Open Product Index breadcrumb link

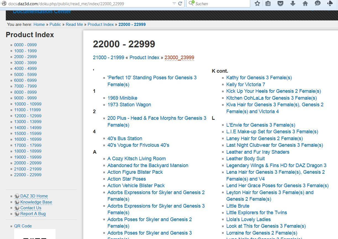(x=101, y=24)
